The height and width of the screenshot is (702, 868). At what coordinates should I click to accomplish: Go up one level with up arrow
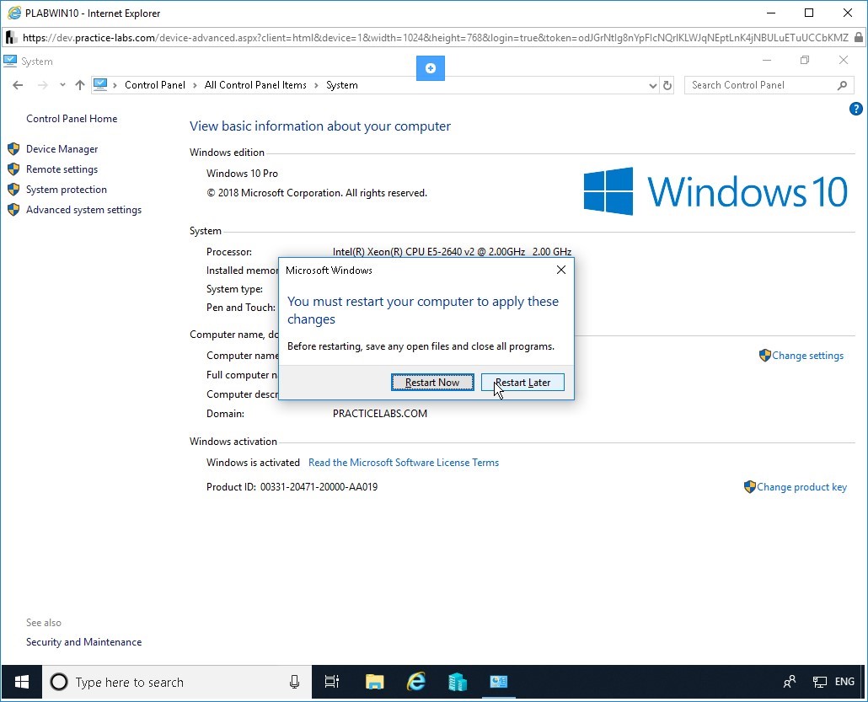pos(80,85)
